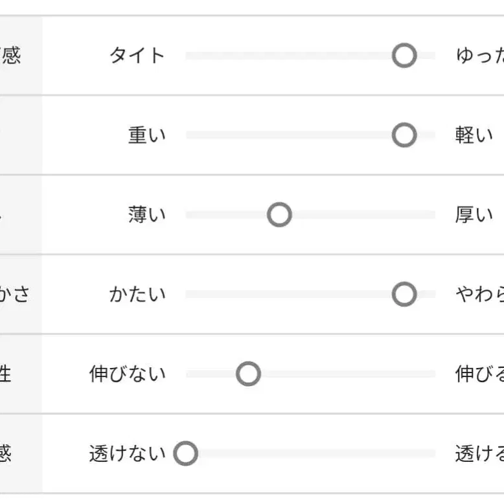Image resolution: width=504 pixels, height=504 pixels.
Task: Click the slider handle between 重い and 軽い
Action: 404,135
